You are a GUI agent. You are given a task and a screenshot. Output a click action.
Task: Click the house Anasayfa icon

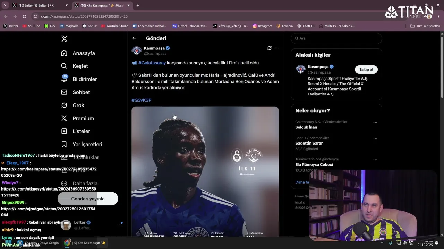coord(64,53)
